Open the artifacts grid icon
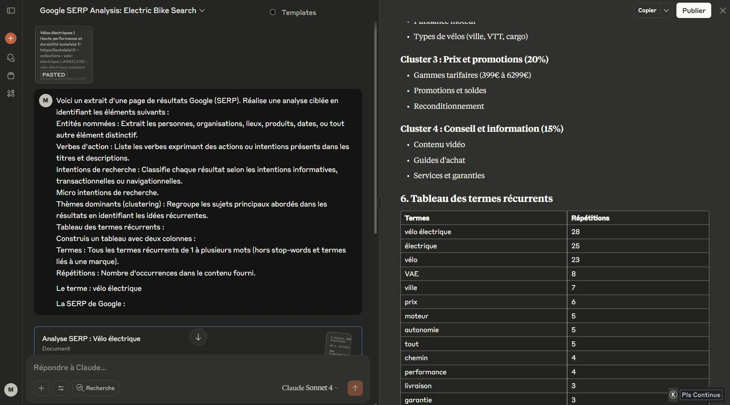This screenshot has width=730, height=405. [x=11, y=93]
